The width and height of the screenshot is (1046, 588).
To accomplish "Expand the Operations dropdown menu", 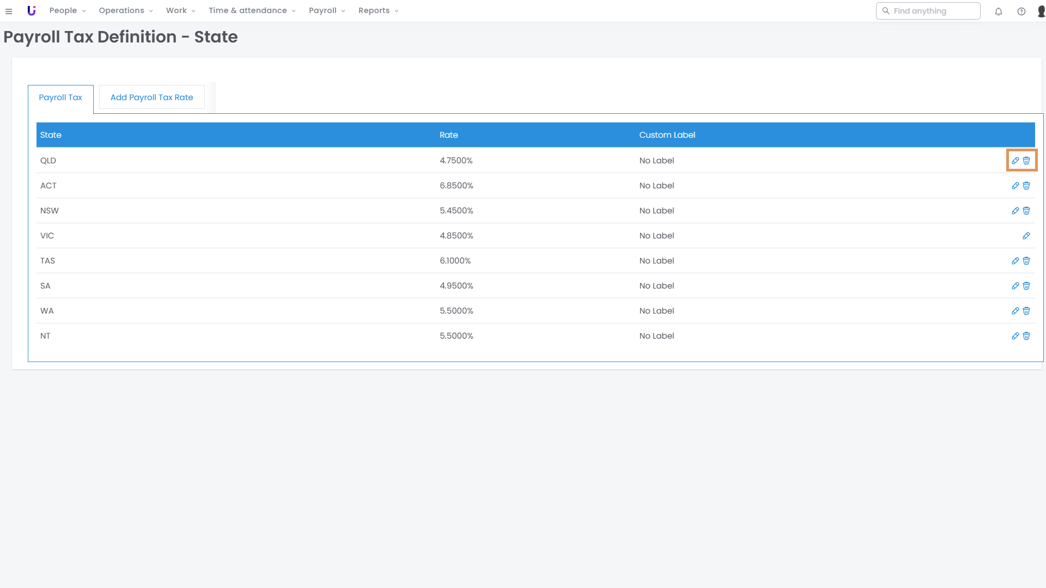I will click(125, 11).
